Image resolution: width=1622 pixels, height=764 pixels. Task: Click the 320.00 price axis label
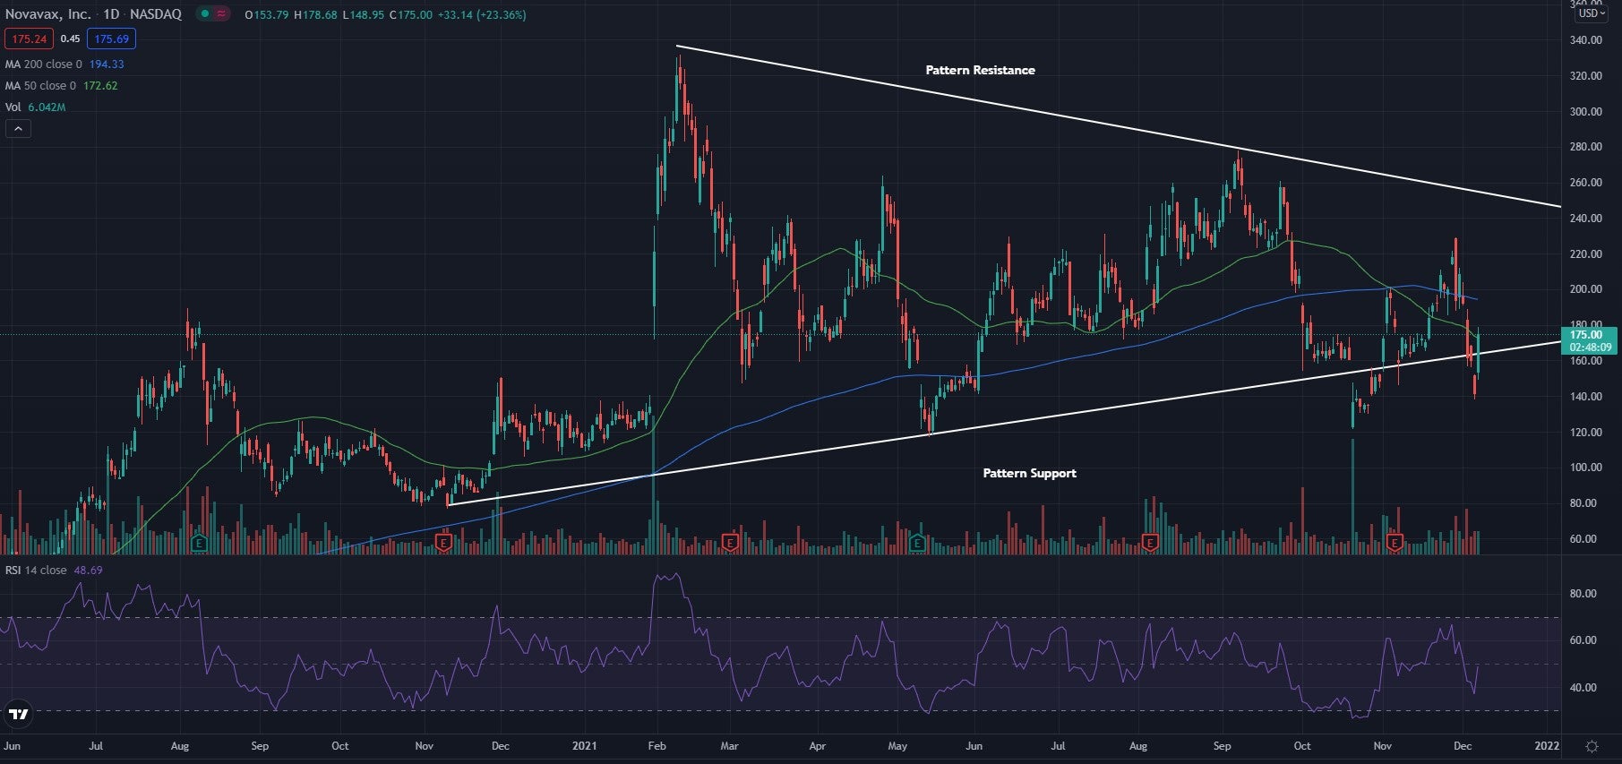click(x=1584, y=76)
